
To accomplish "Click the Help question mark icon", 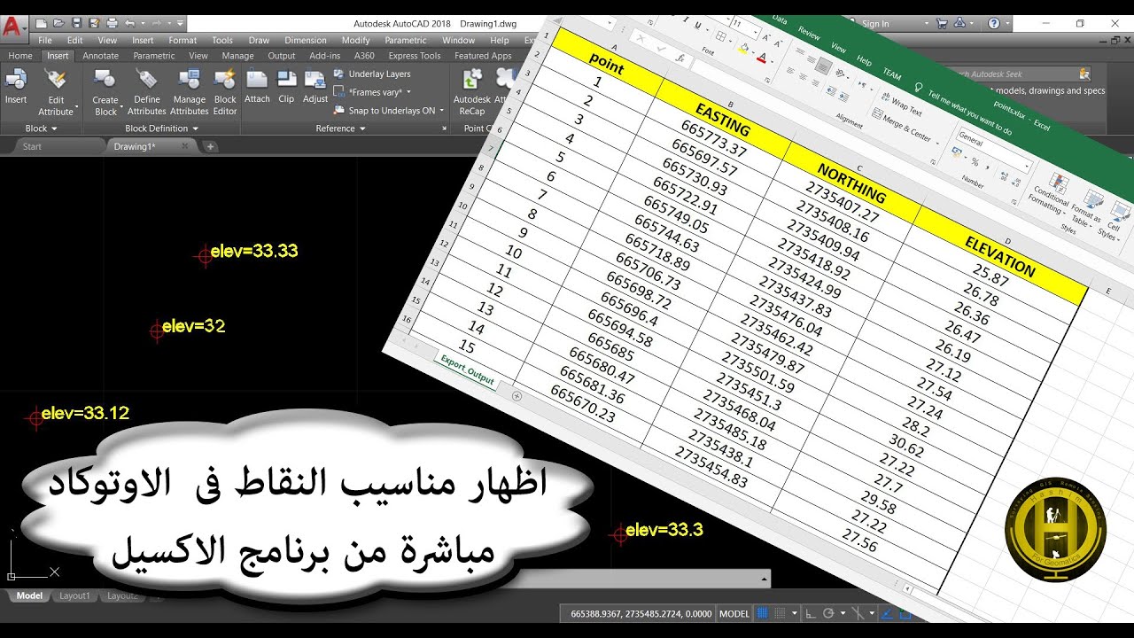I will point(994,24).
